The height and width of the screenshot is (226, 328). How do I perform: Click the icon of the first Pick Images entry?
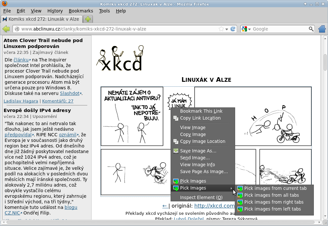[x=176, y=181]
